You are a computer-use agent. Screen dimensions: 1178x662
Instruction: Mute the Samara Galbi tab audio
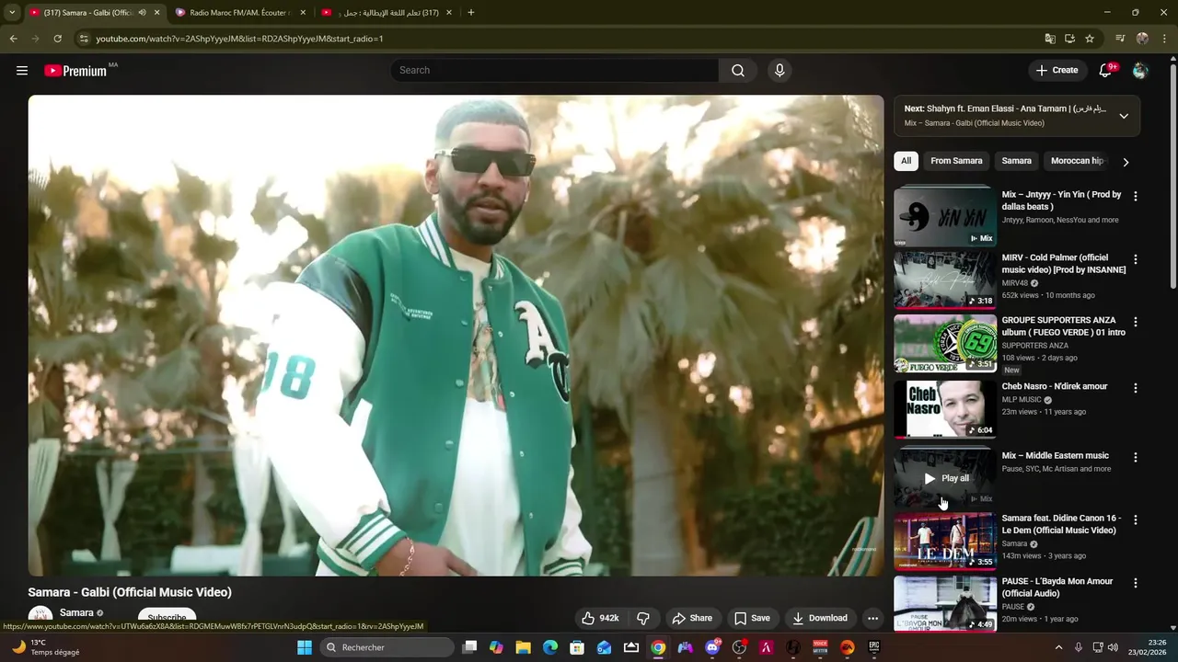pos(142,13)
